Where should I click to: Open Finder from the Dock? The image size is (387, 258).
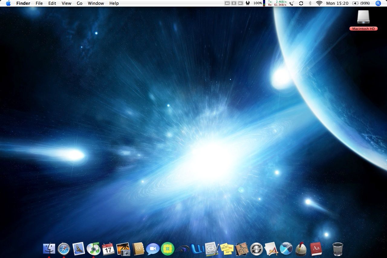(x=49, y=249)
